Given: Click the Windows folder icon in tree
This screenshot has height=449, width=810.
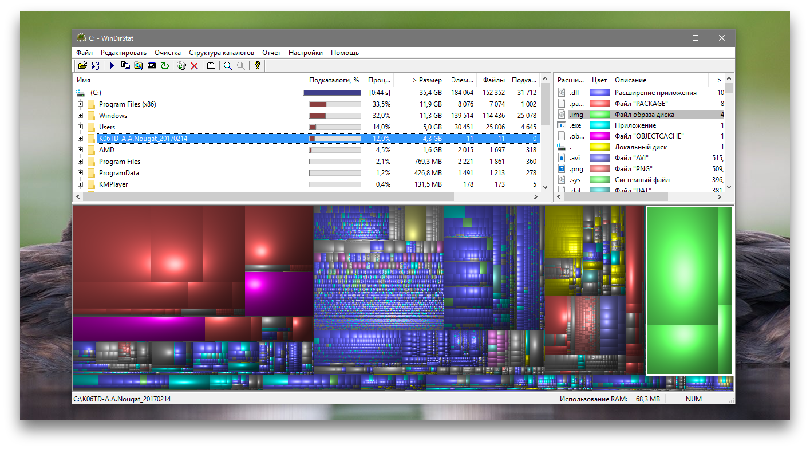Looking at the screenshot, I should coord(91,116).
